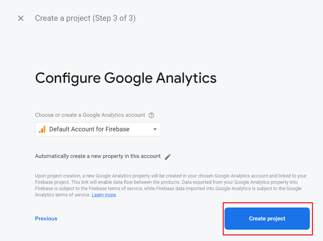
Task: Click the Choose or create account label
Action: (90, 115)
